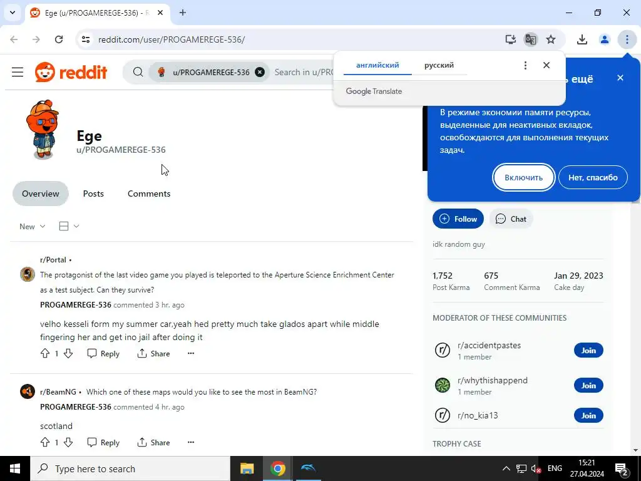The width and height of the screenshot is (641, 481).
Task: Close the Google Translate popup
Action: point(546,65)
